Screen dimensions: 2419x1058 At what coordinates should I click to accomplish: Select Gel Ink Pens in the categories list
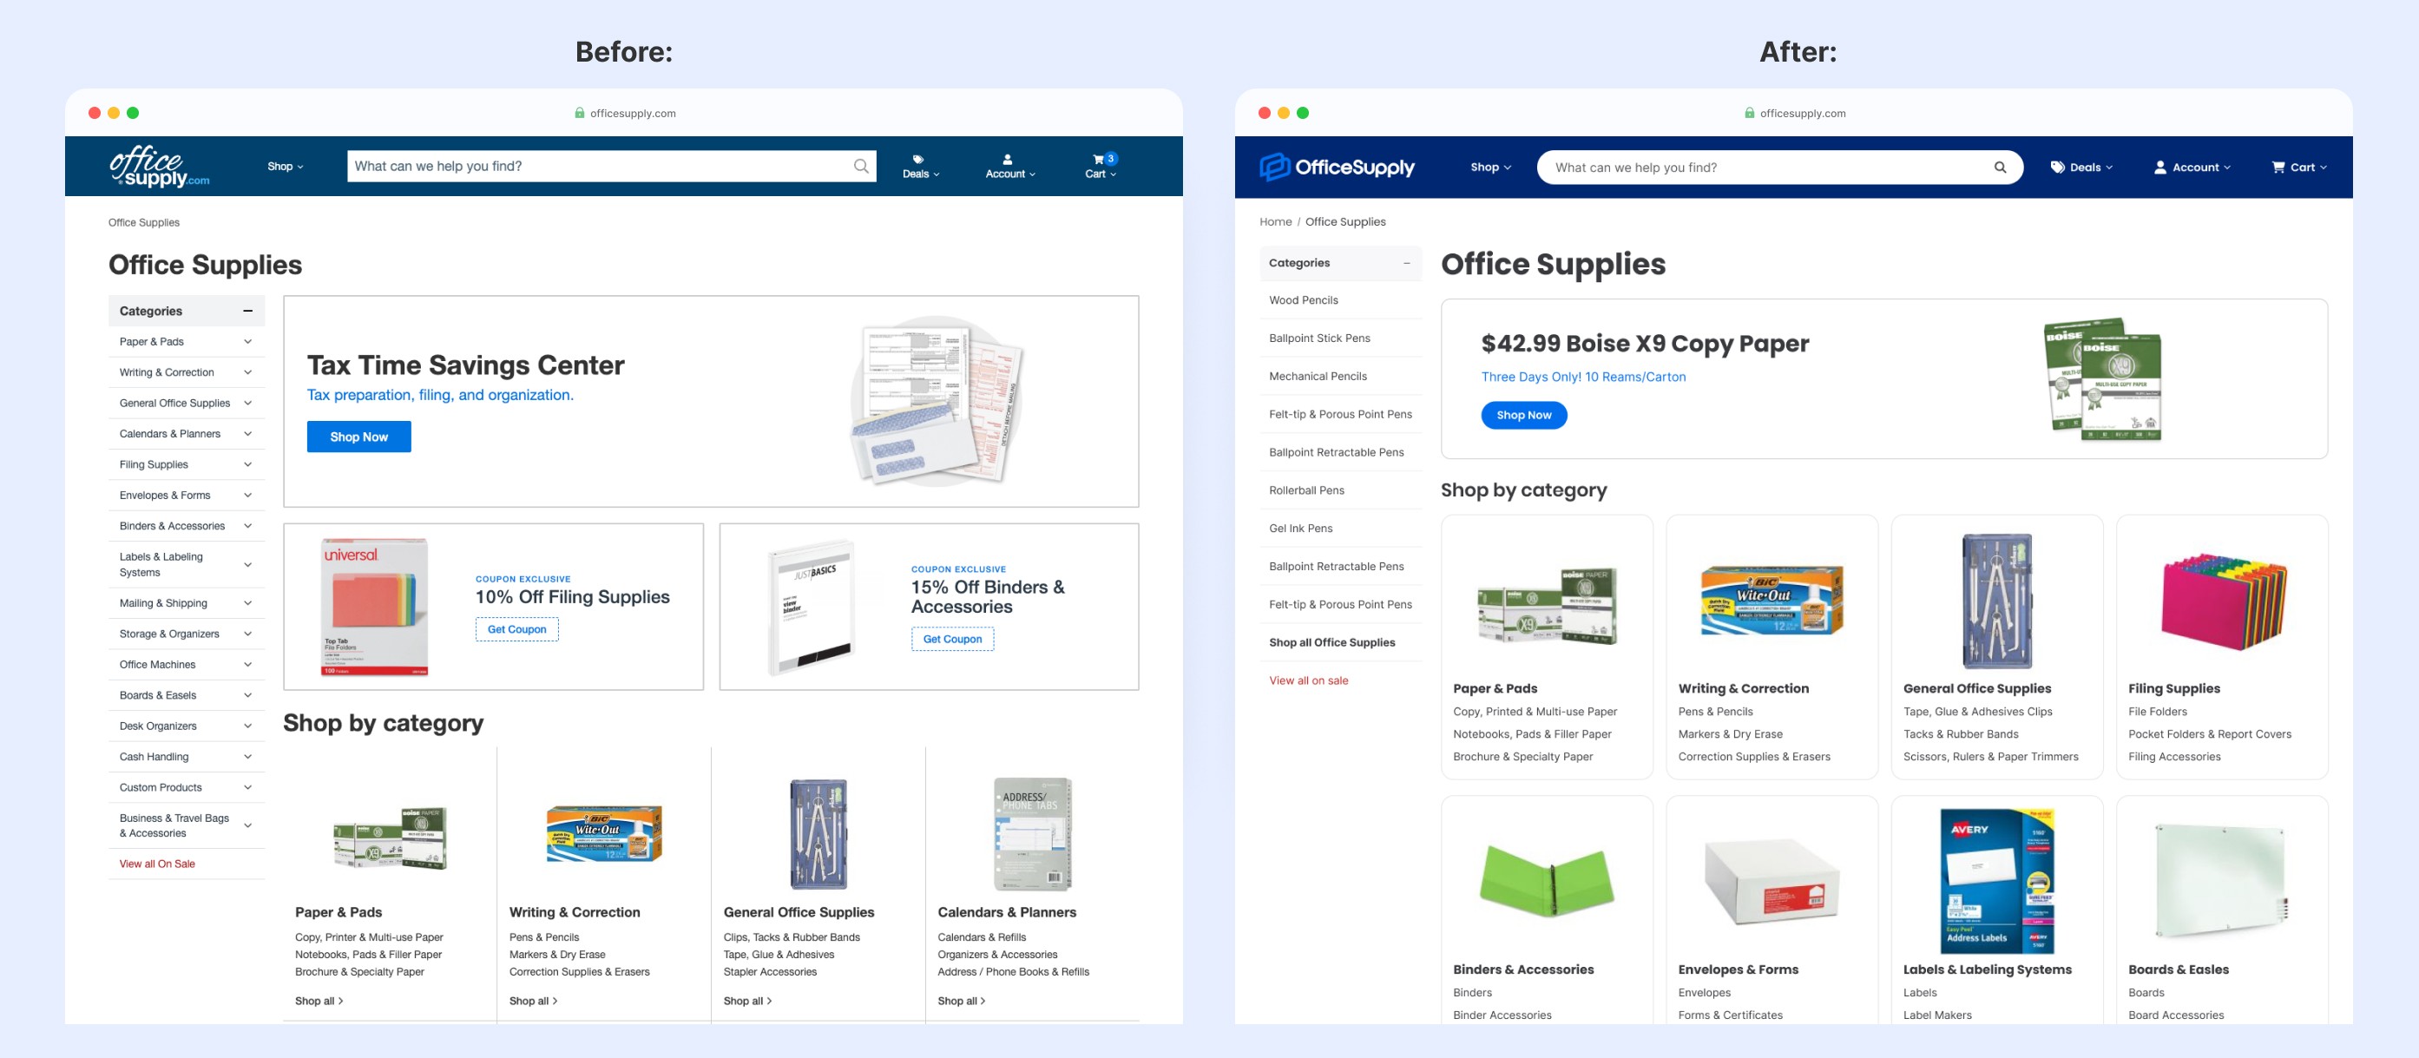(x=1300, y=529)
